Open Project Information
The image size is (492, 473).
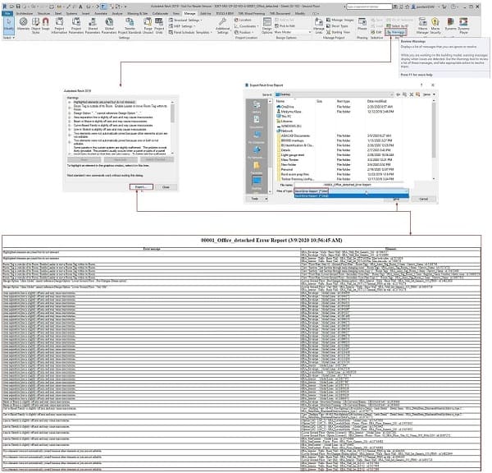[x=59, y=25]
